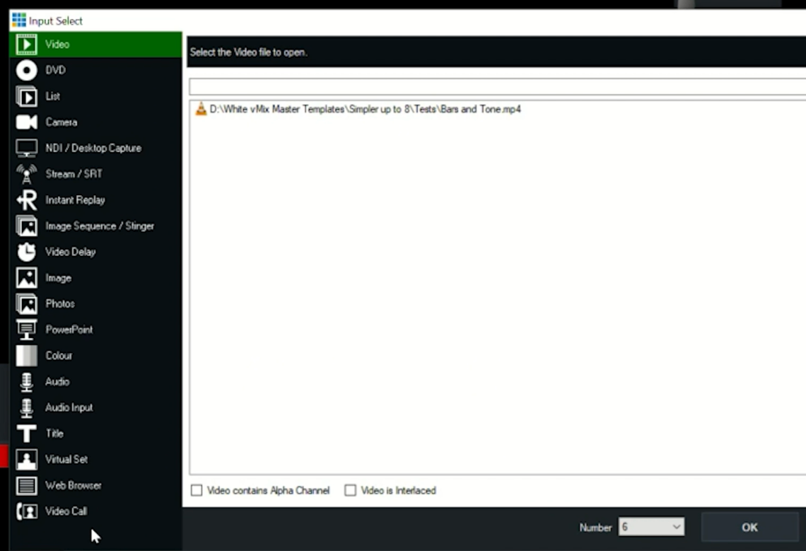Viewport: 806px width, 551px height.
Task: Click the List playlist icon
Action: 26,96
